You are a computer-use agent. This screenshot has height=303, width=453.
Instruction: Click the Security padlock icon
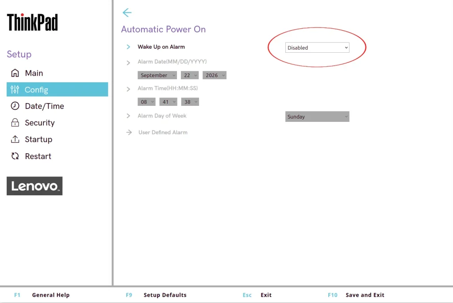click(x=15, y=123)
